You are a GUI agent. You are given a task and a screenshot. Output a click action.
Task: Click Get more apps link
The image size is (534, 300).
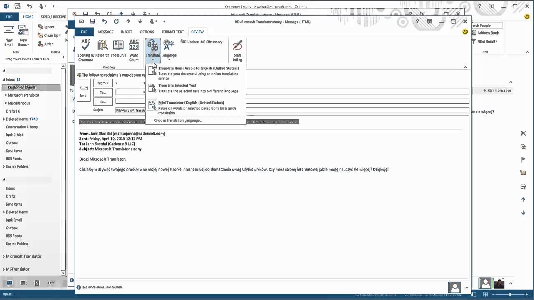point(497,90)
